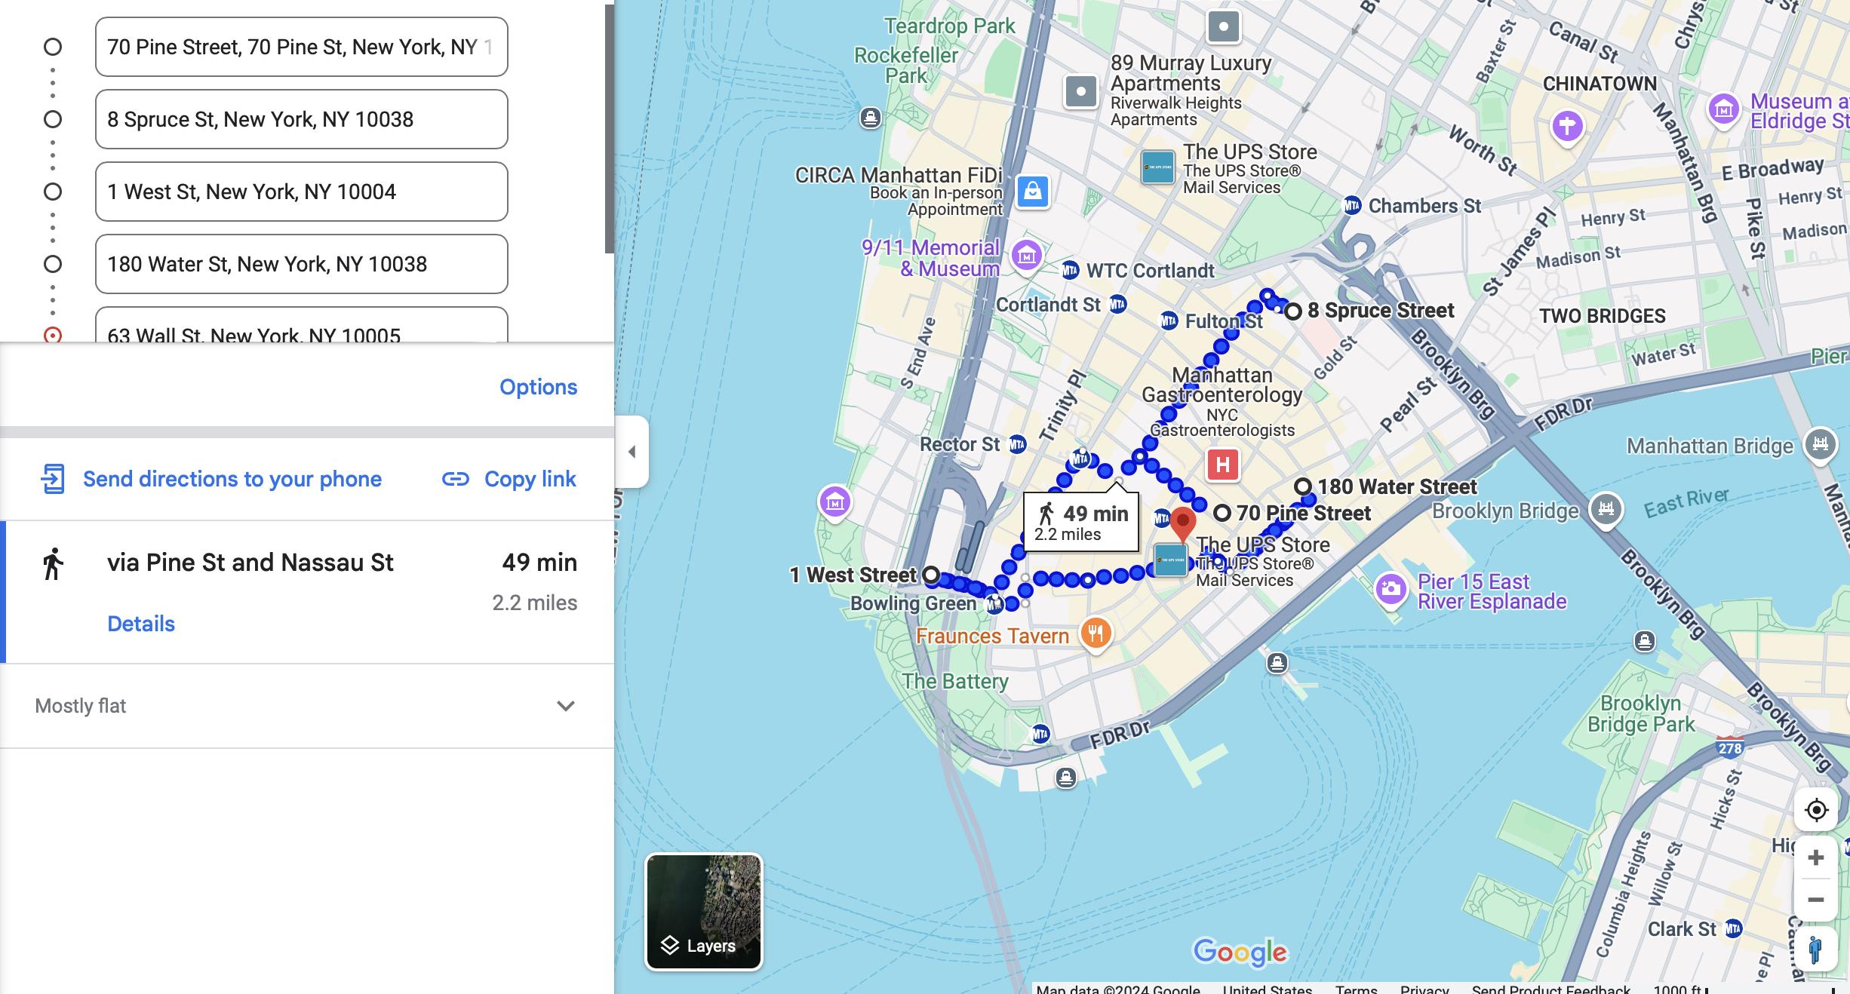Click the 70 Pine Street starting point field

click(301, 47)
